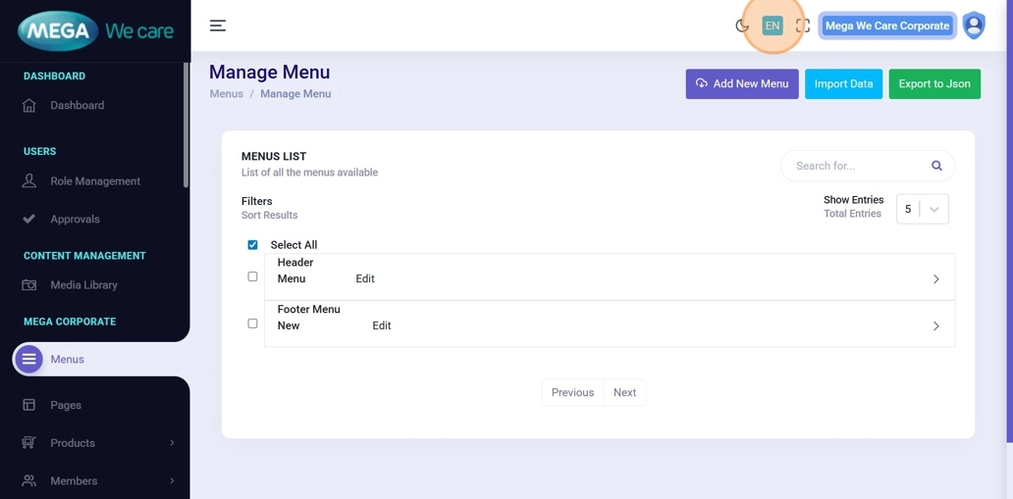
Task: Check the Footer Menu New checkbox
Action: (252, 324)
